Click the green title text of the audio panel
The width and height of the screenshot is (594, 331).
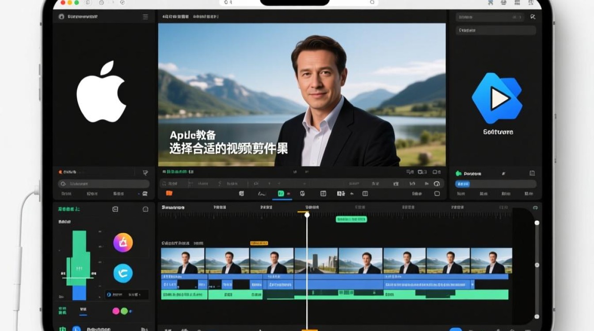pyautogui.click(x=69, y=209)
